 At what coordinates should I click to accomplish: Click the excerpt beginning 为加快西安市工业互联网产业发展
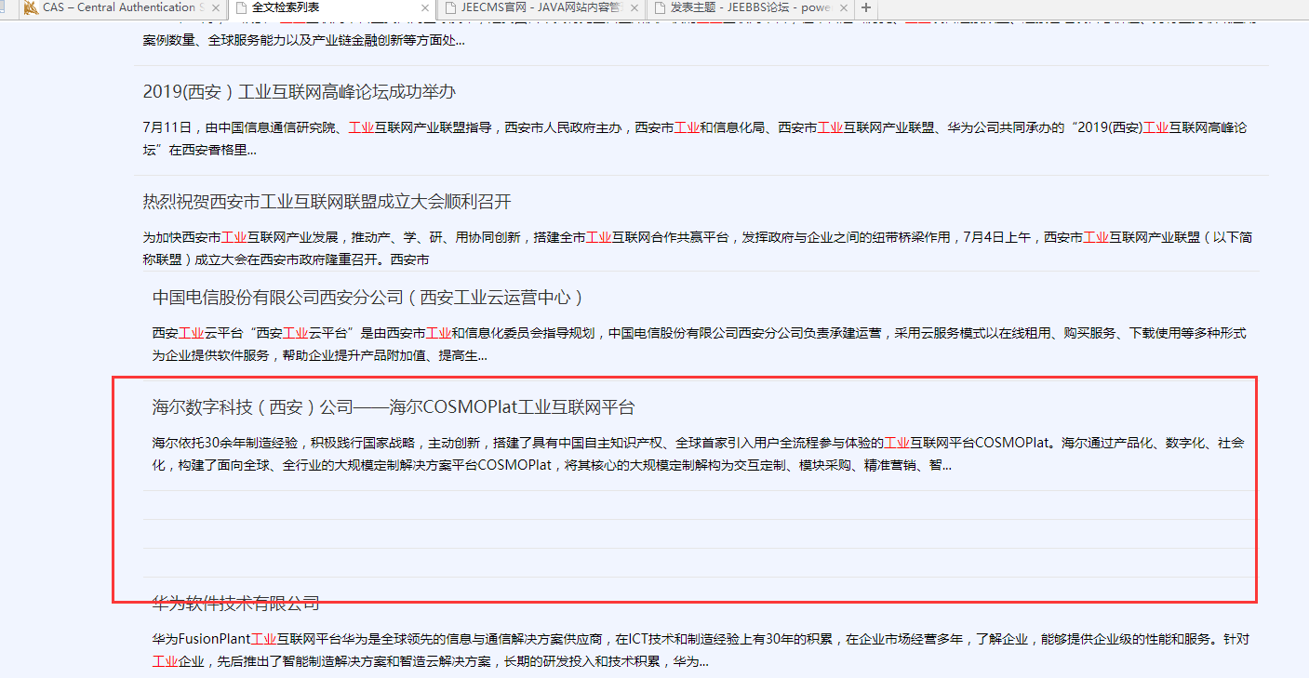[698, 248]
